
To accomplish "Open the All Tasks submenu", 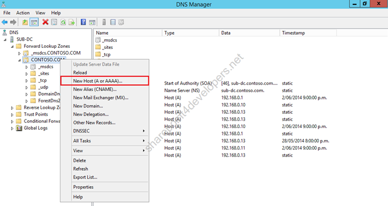I will [x=104, y=141].
